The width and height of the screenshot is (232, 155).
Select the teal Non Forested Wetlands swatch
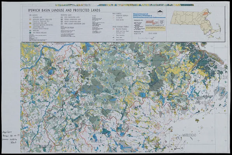pos(30,33)
